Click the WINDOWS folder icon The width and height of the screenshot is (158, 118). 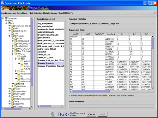12,104
